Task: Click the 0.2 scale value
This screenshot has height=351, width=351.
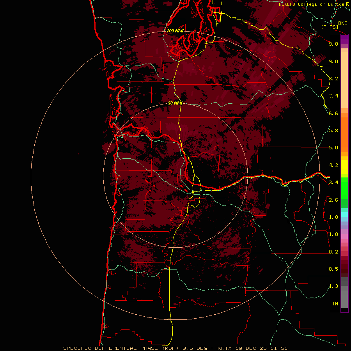Action: point(333,252)
